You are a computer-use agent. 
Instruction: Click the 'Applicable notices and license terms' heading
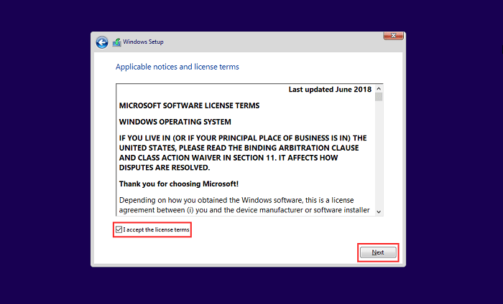click(177, 67)
